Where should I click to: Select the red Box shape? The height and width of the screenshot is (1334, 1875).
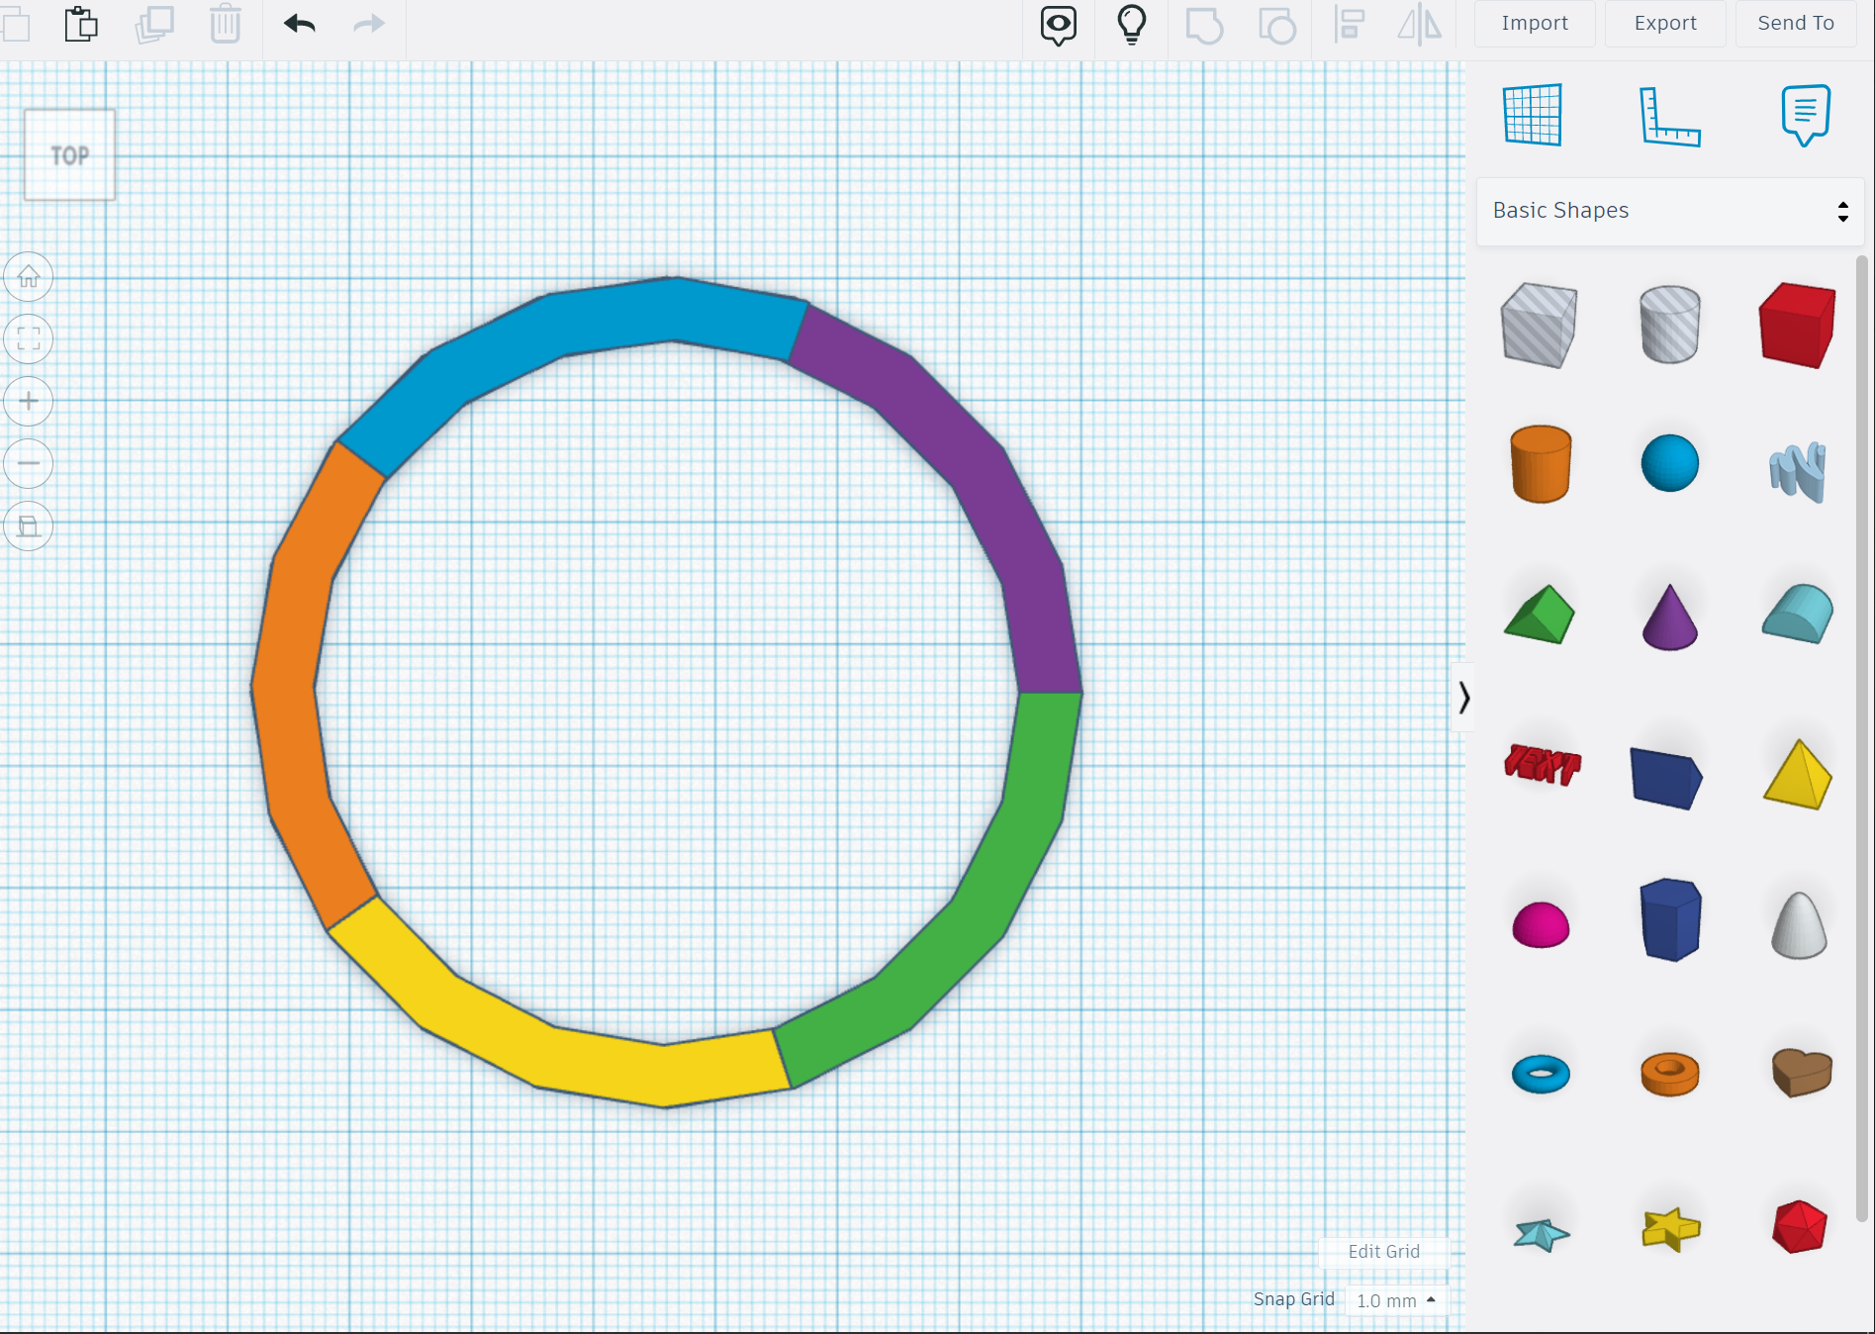(x=1798, y=325)
